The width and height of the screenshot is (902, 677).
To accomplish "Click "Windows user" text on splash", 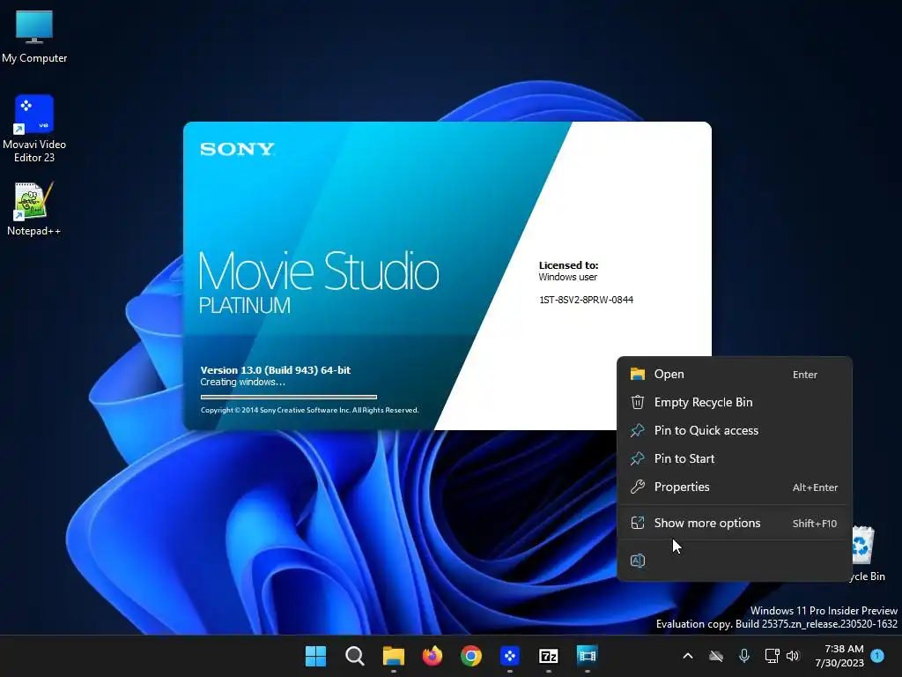I will coord(568,277).
